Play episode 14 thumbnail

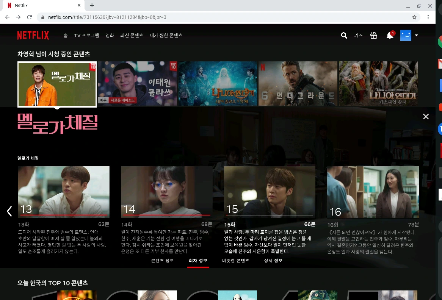pyautogui.click(x=166, y=192)
